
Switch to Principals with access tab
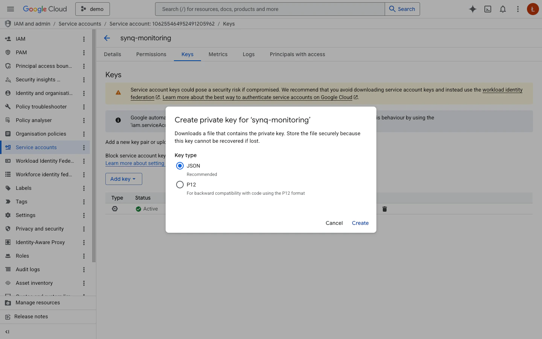pyautogui.click(x=297, y=54)
